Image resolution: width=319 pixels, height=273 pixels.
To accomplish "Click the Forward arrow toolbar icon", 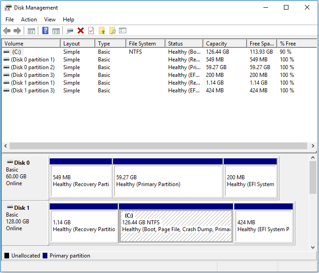I will [x=17, y=31].
